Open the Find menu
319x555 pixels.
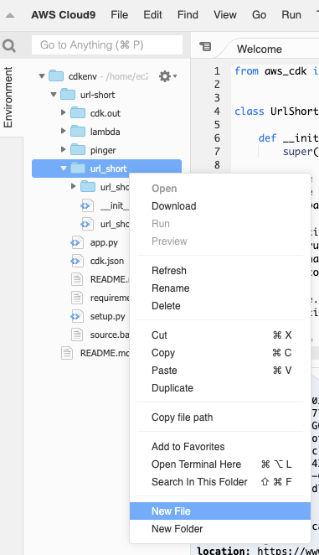(188, 15)
